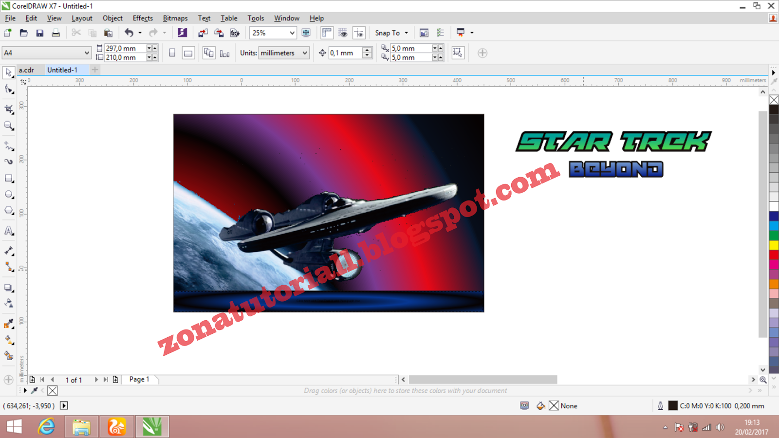Select the Zoom tool in toolbox
The height and width of the screenshot is (438, 779).
pyautogui.click(x=9, y=126)
